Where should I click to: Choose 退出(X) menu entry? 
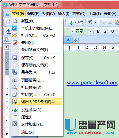click(x=37, y=132)
